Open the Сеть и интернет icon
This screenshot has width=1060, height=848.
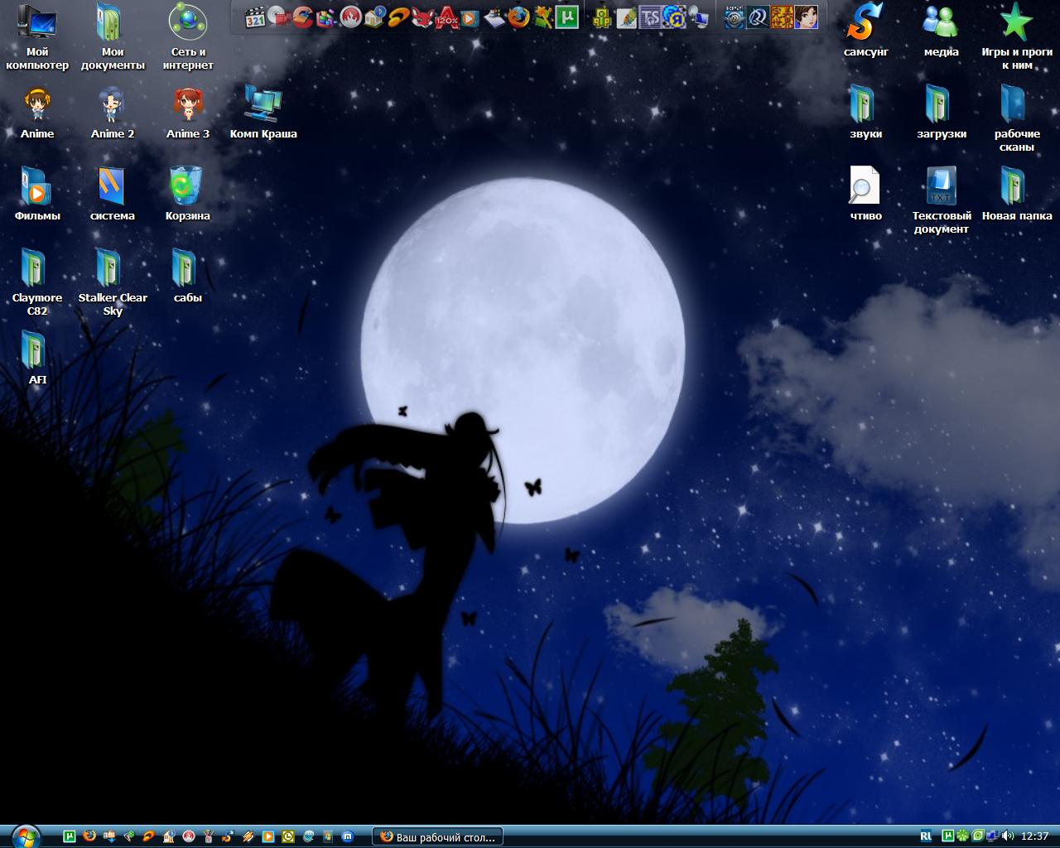(x=188, y=37)
